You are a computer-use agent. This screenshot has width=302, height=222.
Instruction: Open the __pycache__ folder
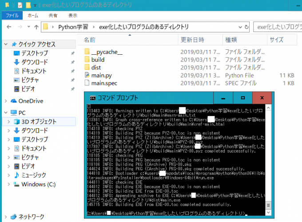(106, 51)
